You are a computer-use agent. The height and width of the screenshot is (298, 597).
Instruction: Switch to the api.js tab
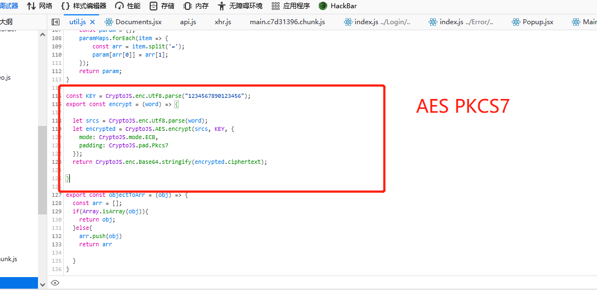188,22
